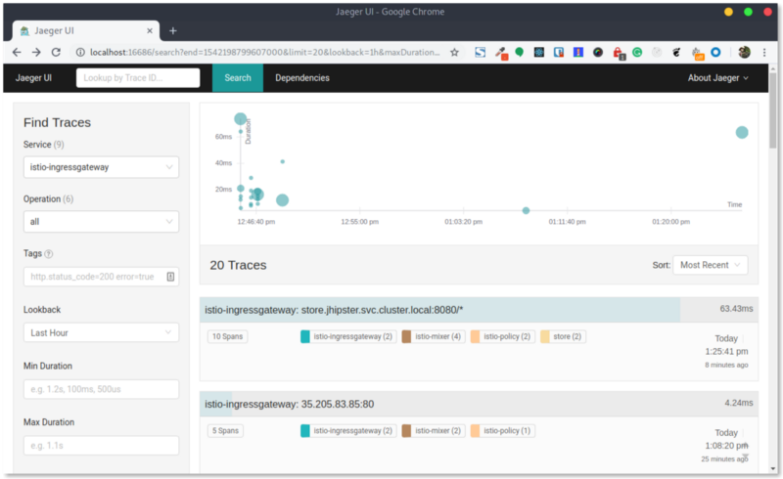
Task: Open the Chrome three-dot menu
Action: point(764,52)
